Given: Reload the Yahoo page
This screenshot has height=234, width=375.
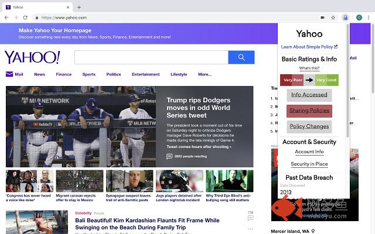Looking at the screenshot, I should pos(25,18).
